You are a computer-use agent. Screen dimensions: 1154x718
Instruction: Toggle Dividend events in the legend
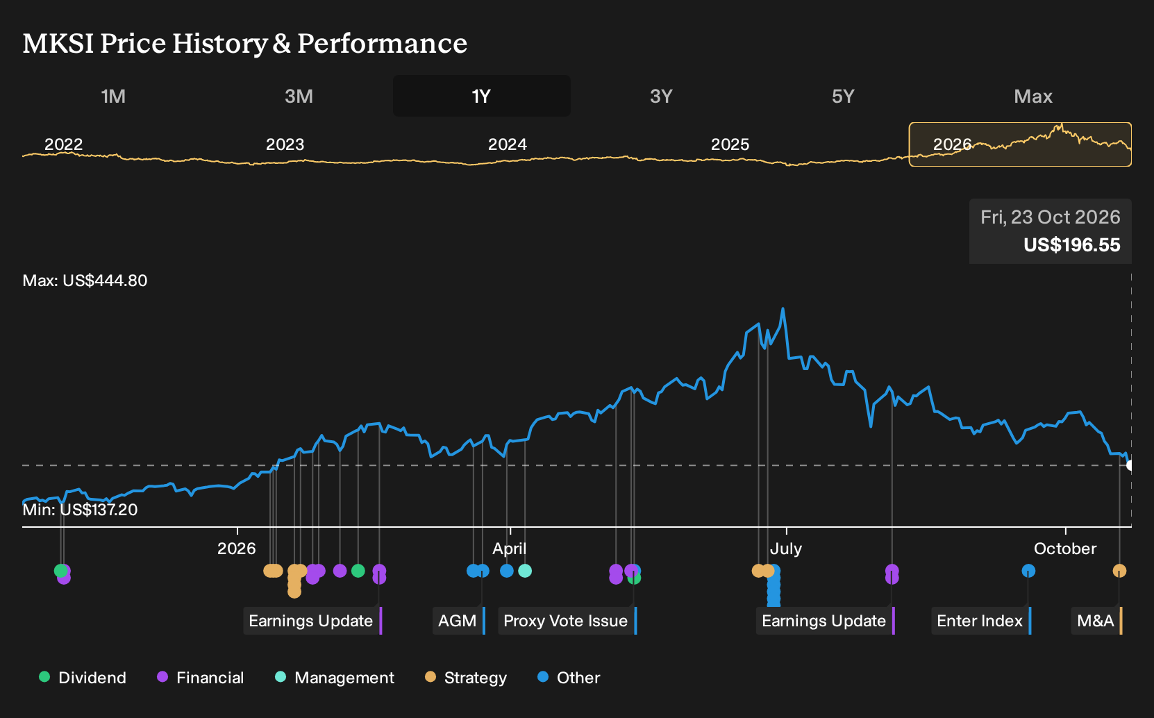[x=83, y=677]
